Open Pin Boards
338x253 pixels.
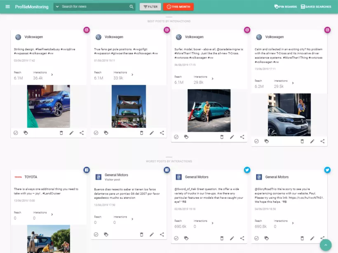pos(285,7)
